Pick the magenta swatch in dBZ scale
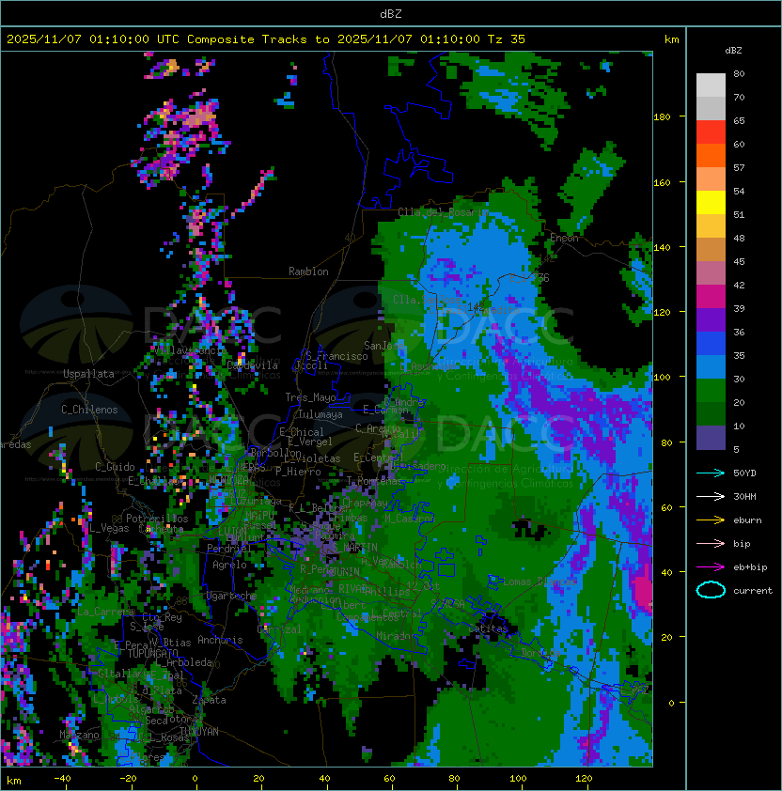 coord(711,297)
